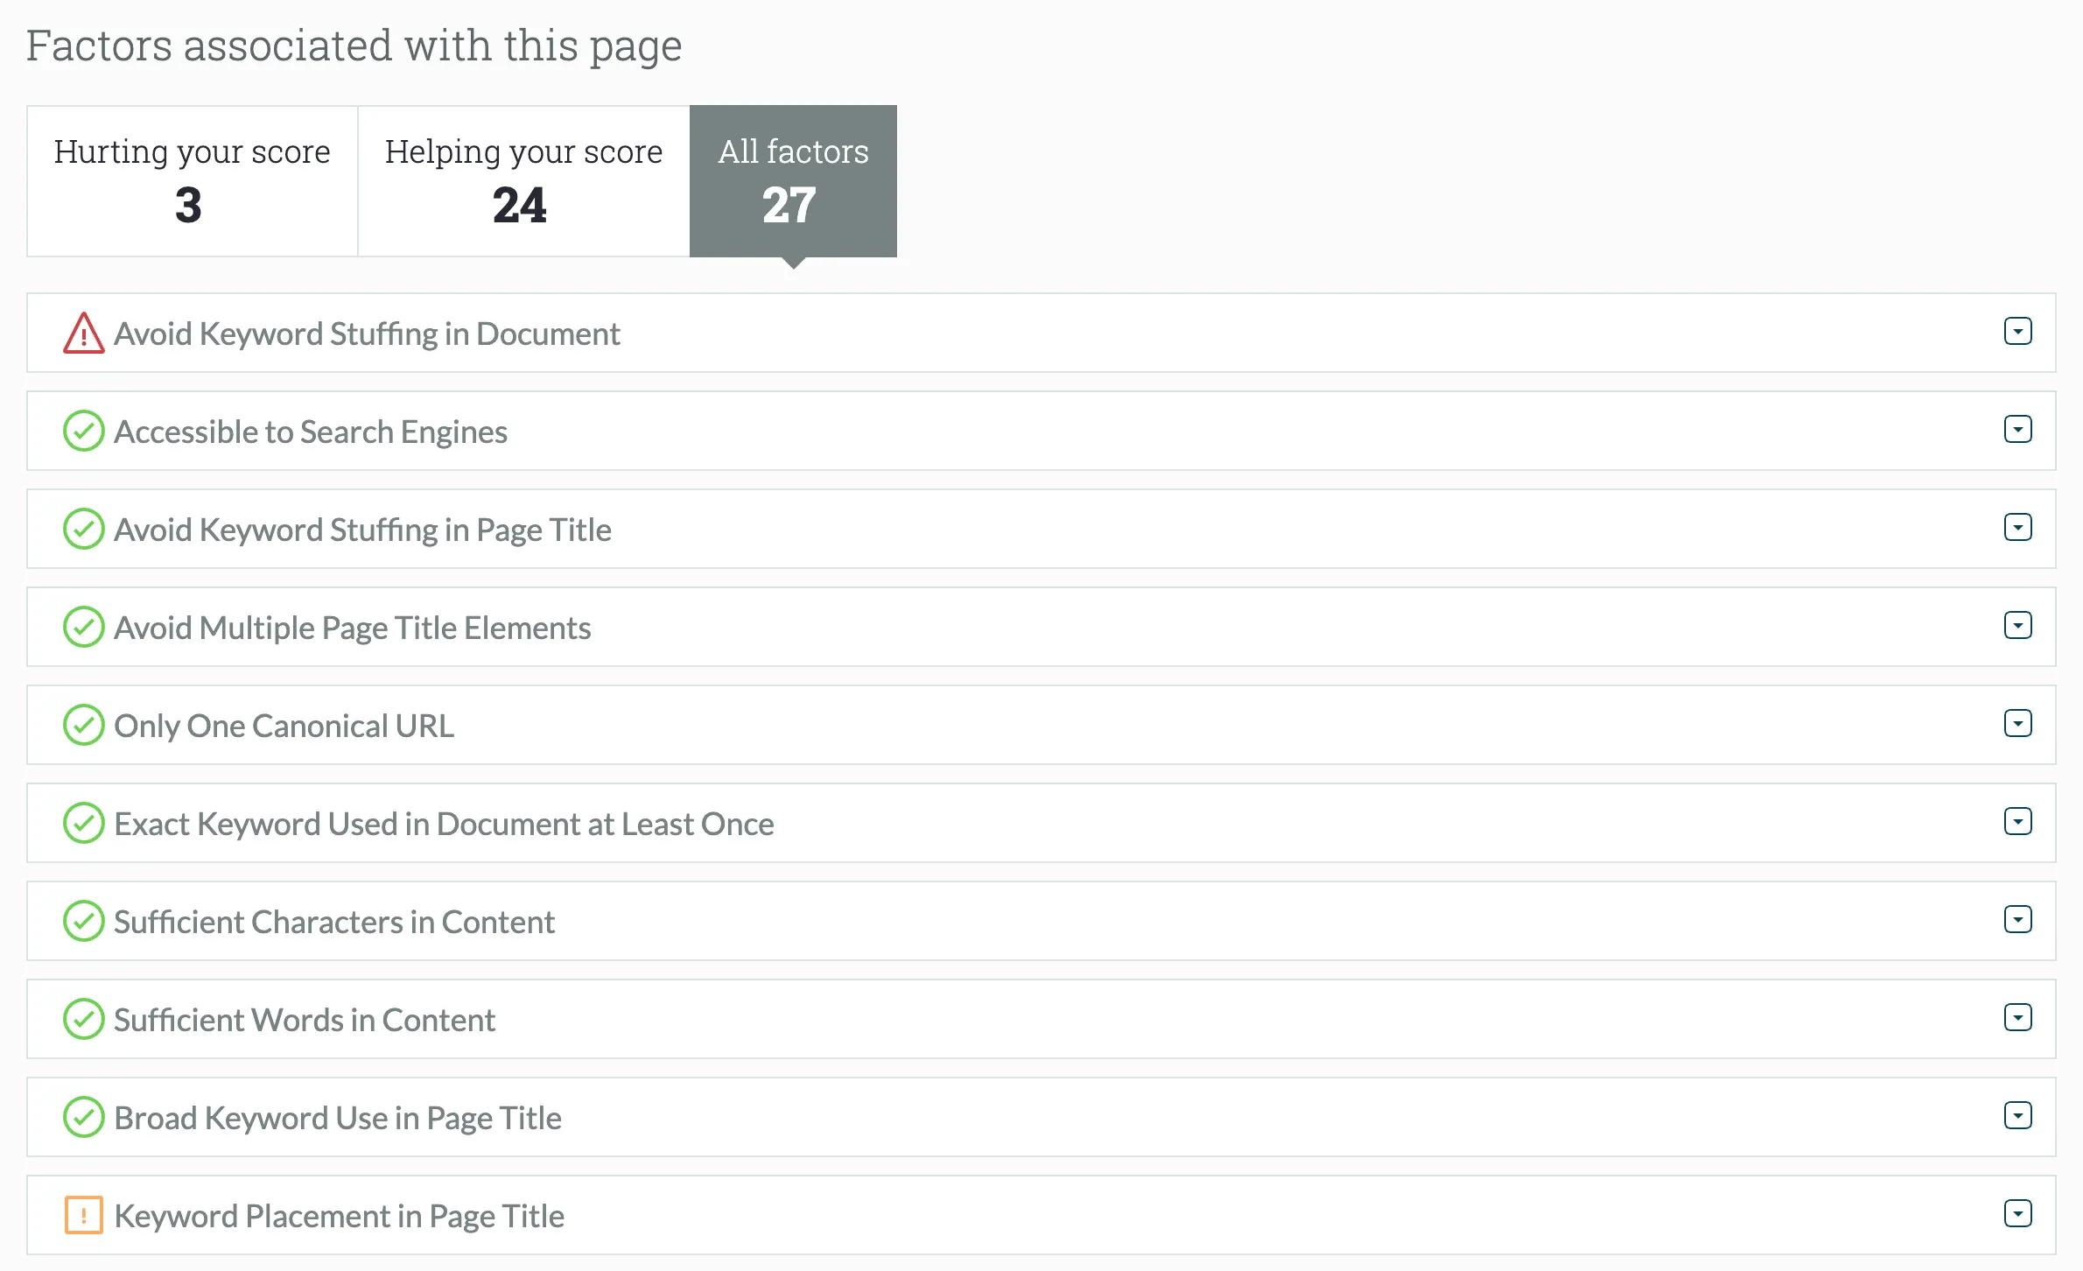The height and width of the screenshot is (1271, 2083).
Task: Expand Sufficient Words in Content arrow
Action: 2018,1018
